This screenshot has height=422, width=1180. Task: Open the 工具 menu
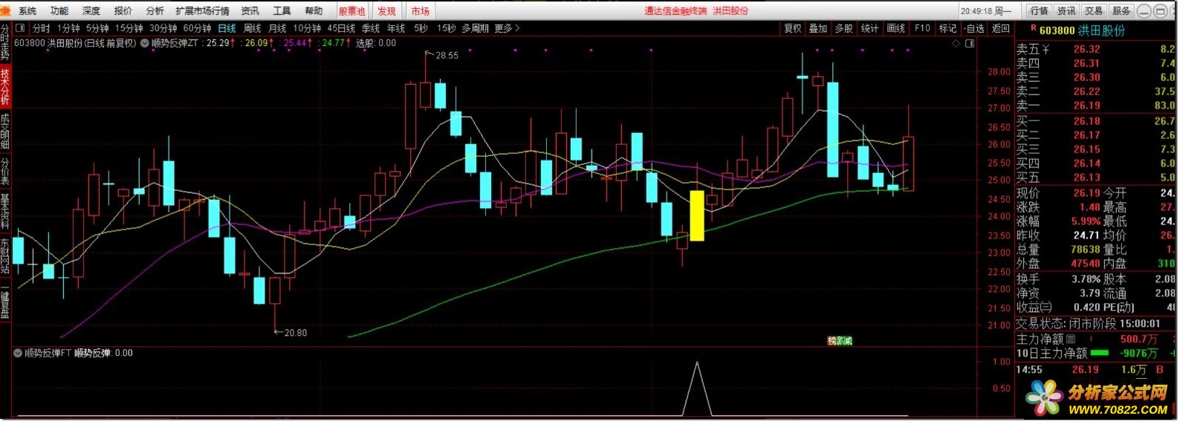click(282, 10)
